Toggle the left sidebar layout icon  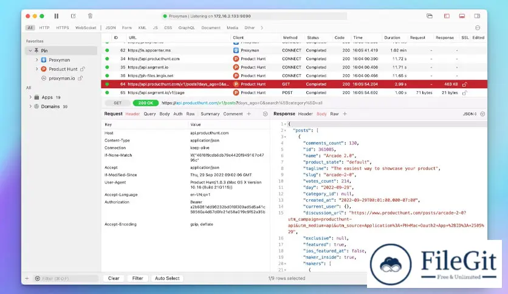(x=447, y=16)
